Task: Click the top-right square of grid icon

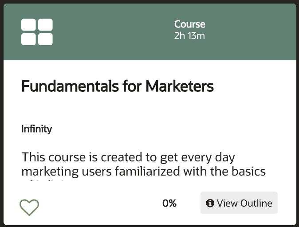Action: [45, 24]
